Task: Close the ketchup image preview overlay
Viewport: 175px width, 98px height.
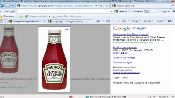Action: (67, 29)
